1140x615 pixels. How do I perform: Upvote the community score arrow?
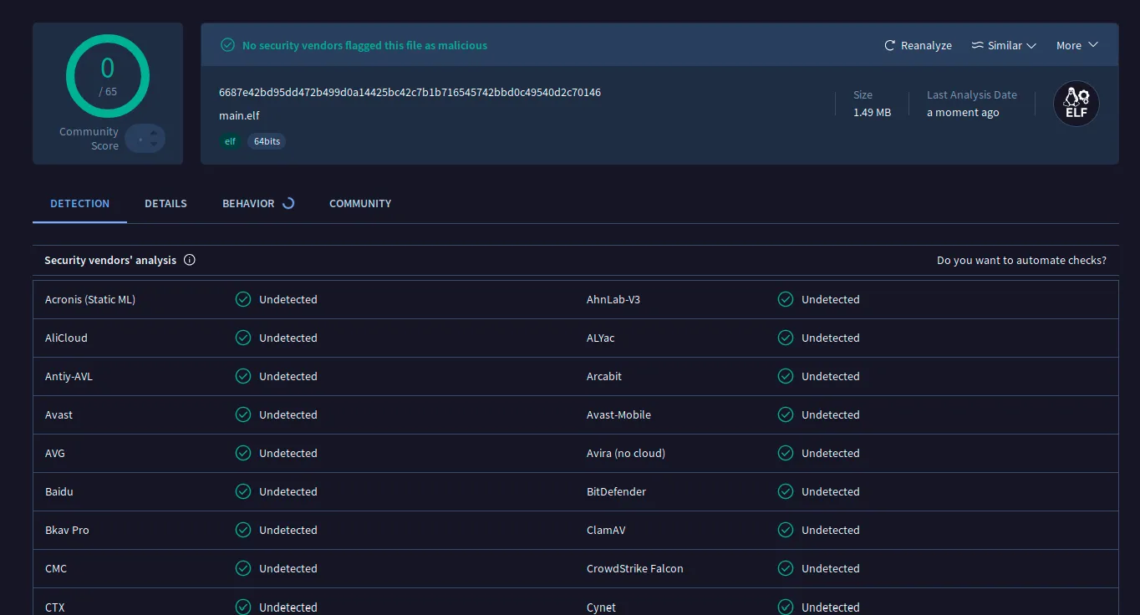point(154,133)
